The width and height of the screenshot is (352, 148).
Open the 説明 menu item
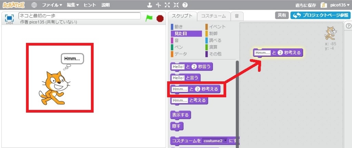(106, 5)
